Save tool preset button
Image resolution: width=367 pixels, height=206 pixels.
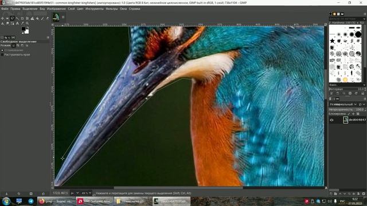[x=6, y=193]
